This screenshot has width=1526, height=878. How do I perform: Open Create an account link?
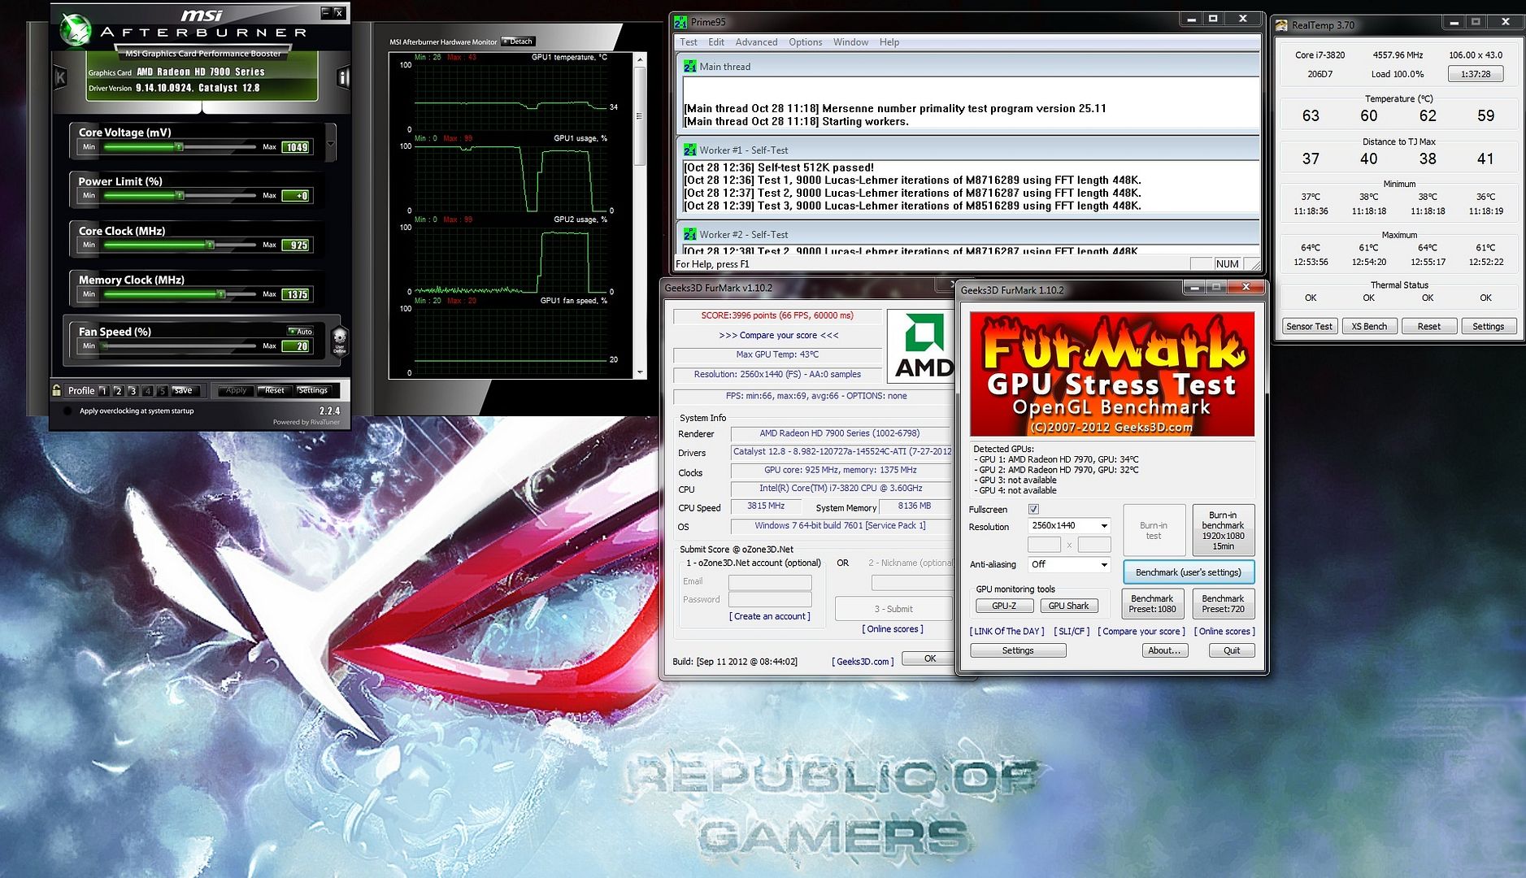point(770,616)
